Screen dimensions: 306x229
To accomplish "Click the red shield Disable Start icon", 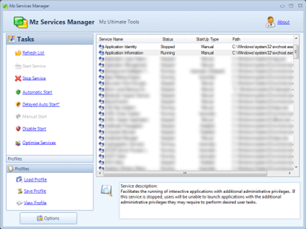I will pyautogui.click(x=18, y=129).
